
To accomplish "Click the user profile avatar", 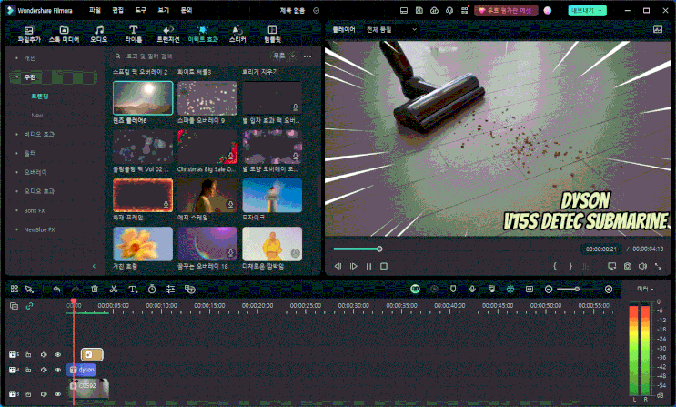I will (x=548, y=10).
